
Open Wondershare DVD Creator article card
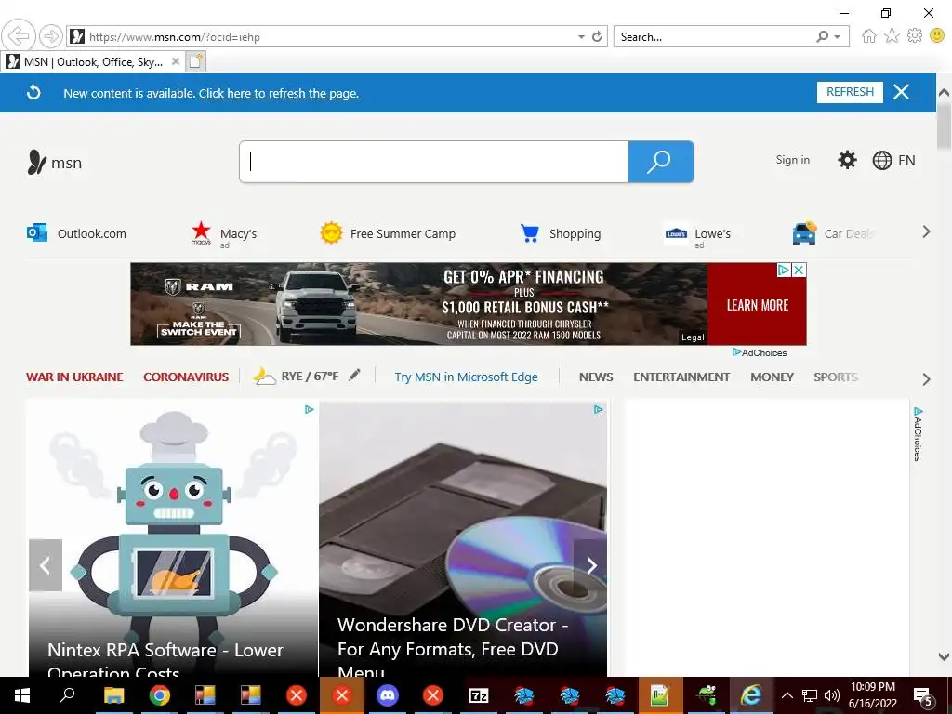463,538
